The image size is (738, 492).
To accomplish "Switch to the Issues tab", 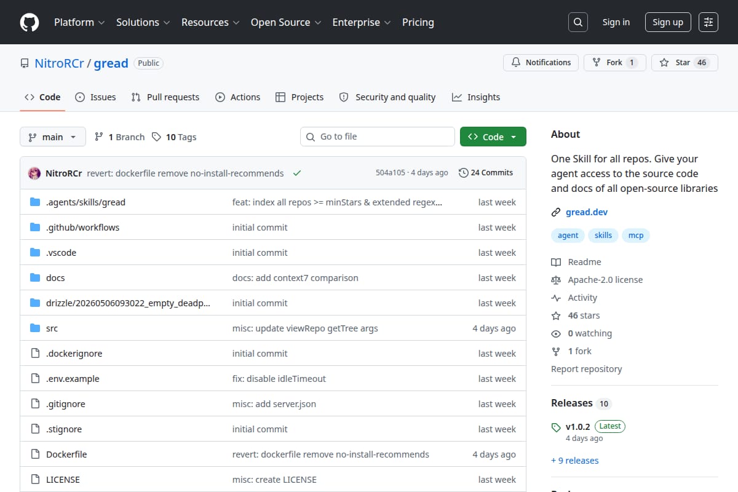I will coord(95,97).
